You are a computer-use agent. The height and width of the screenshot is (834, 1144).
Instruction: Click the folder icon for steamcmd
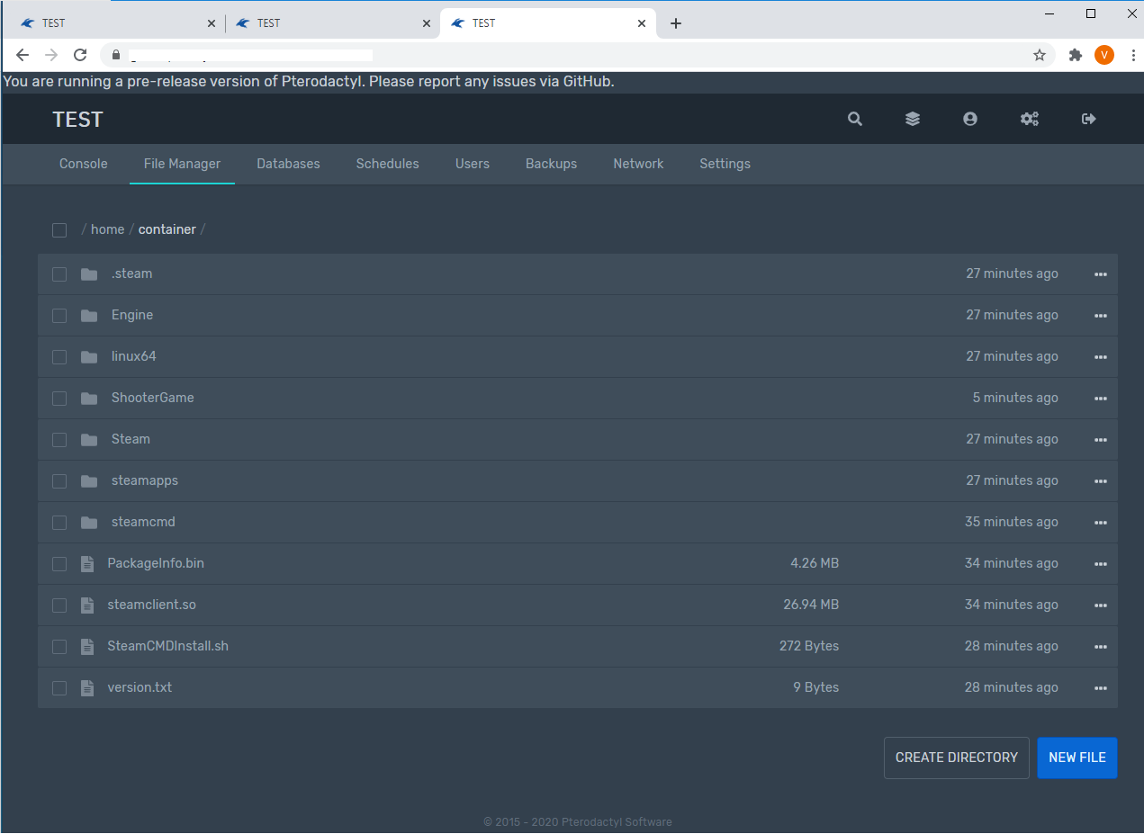88,522
